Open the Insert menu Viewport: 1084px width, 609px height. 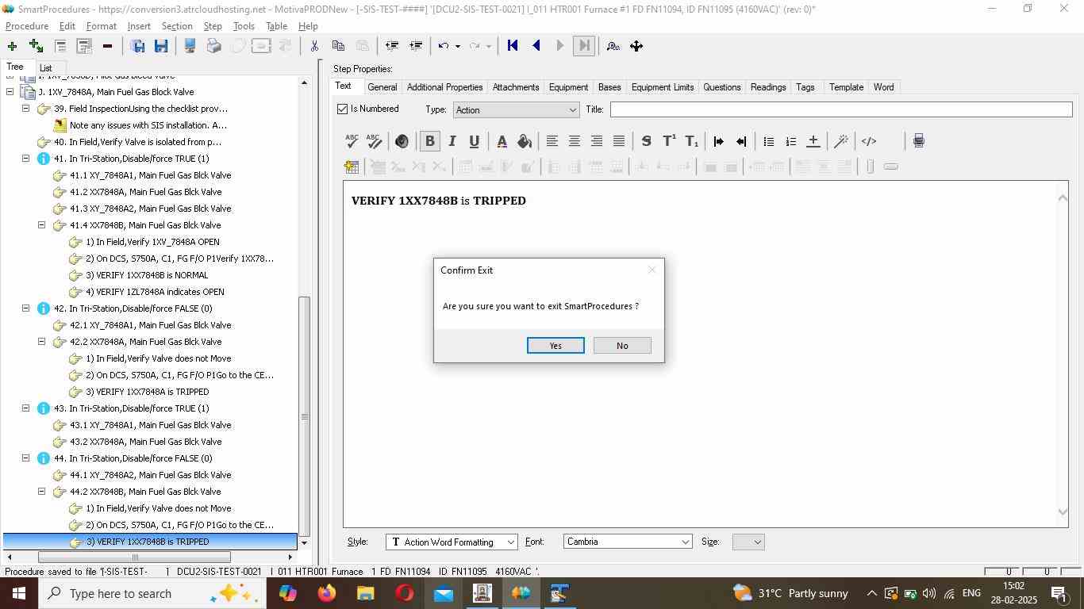[x=139, y=26]
